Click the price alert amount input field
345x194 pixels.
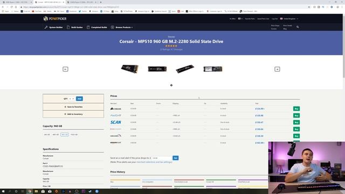pos(162,158)
